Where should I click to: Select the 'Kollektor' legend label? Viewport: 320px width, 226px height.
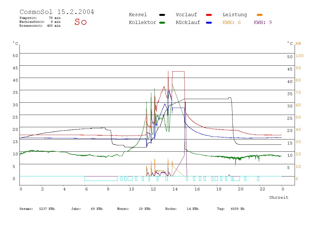pyautogui.click(x=142, y=23)
